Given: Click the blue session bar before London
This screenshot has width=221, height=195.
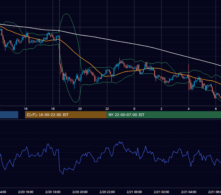Looking at the screenshot, I should [9, 115].
